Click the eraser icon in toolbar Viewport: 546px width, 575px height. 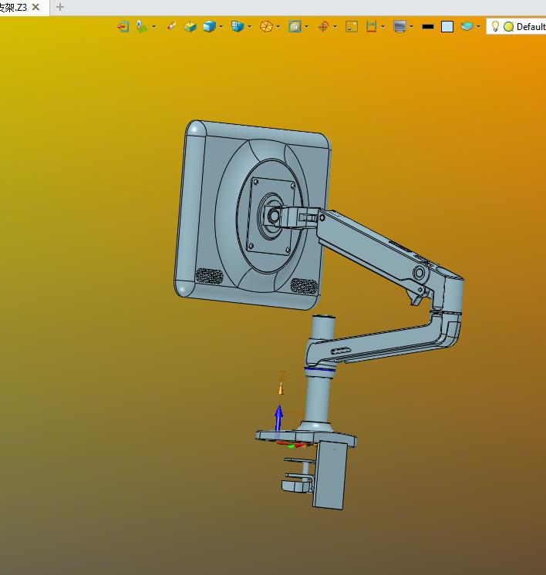click(171, 26)
